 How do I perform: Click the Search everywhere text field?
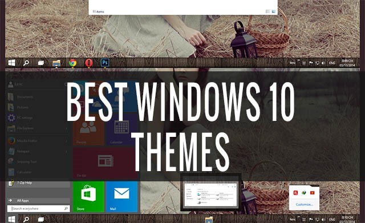(38, 209)
